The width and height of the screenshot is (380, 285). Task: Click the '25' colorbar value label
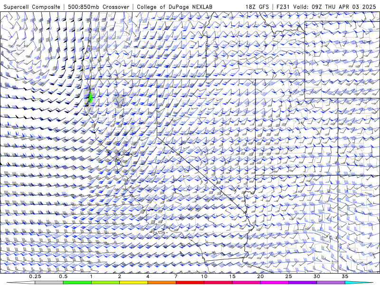289,276
